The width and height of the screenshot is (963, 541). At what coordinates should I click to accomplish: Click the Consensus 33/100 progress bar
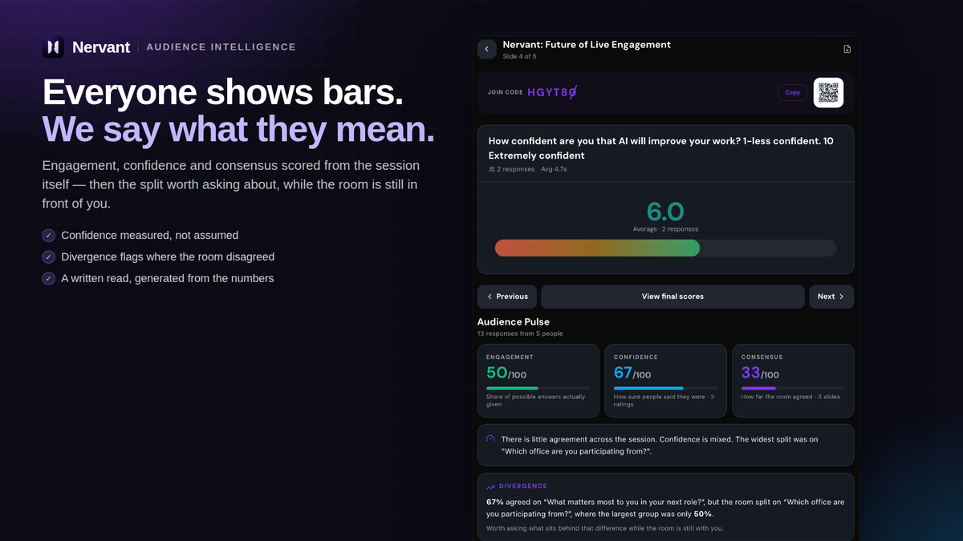pyautogui.click(x=793, y=388)
